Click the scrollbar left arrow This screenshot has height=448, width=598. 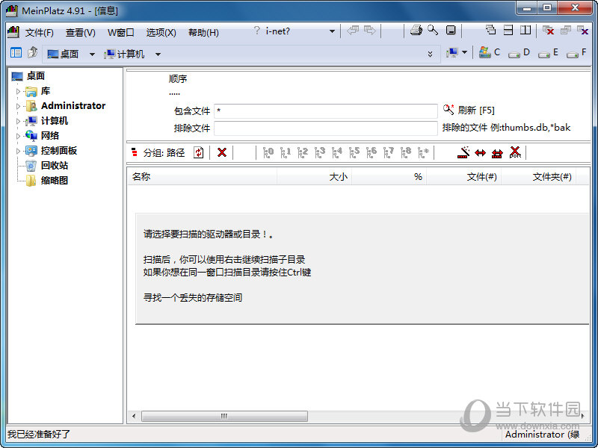click(x=134, y=416)
